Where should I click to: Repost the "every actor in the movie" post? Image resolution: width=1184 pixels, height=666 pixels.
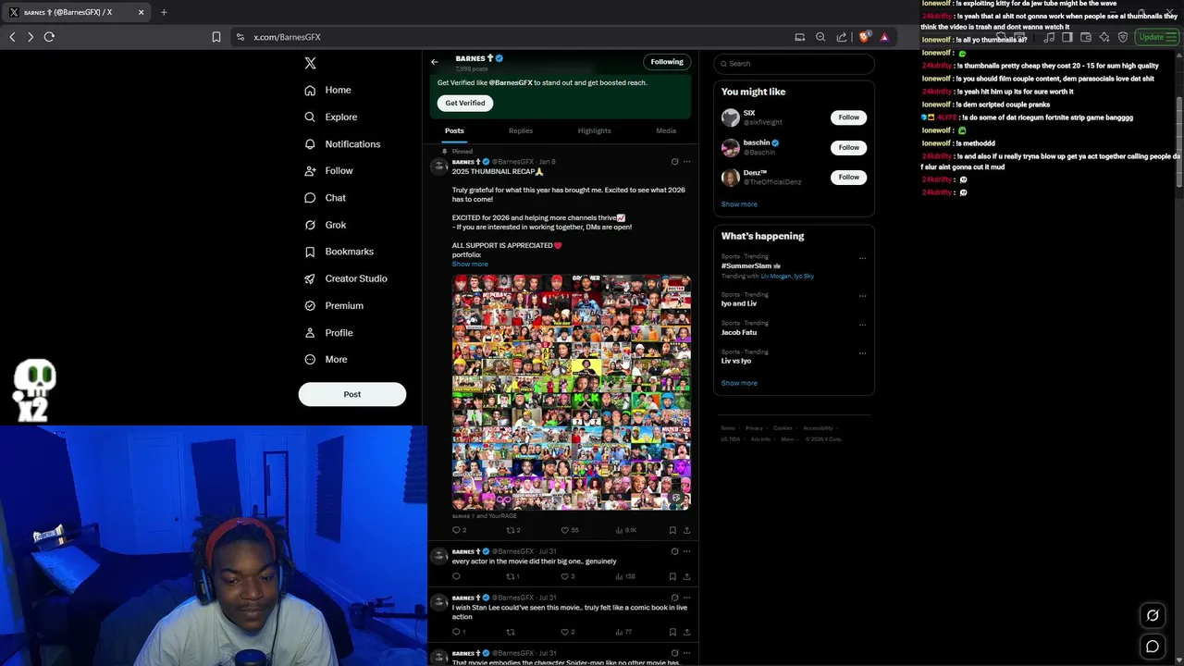510,576
